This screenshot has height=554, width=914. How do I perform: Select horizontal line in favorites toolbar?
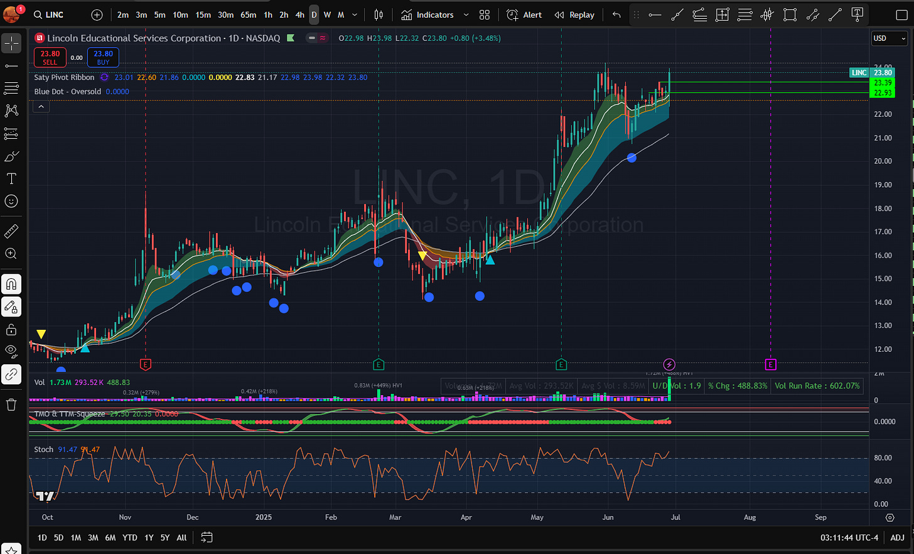655,14
